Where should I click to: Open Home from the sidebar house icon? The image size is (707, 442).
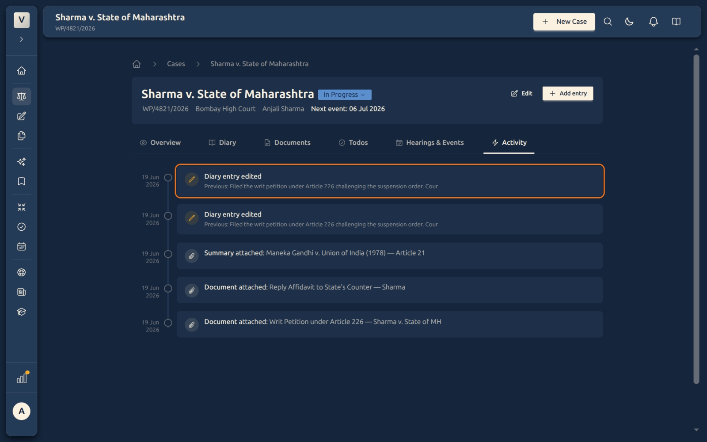[21, 71]
